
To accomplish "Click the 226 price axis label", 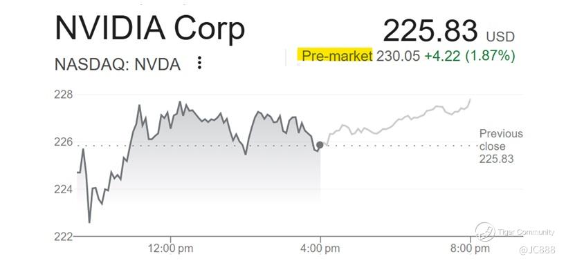I will point(63,142).
